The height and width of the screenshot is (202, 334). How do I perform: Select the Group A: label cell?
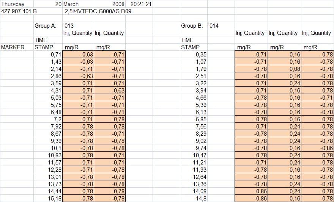point(45,26)
